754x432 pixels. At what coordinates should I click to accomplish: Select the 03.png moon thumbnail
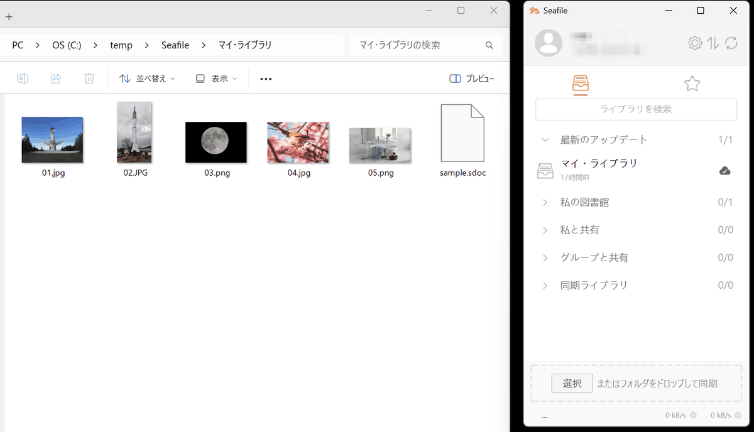[216, 142]
